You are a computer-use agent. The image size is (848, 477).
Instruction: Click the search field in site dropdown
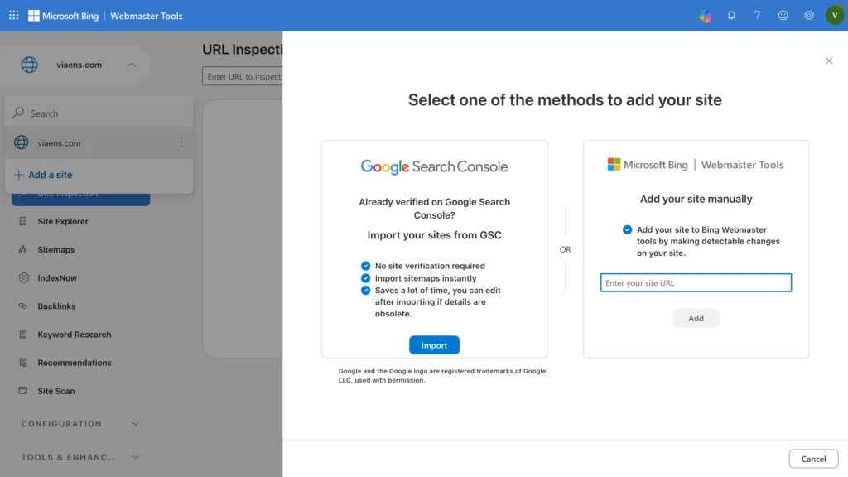(99, 113)
